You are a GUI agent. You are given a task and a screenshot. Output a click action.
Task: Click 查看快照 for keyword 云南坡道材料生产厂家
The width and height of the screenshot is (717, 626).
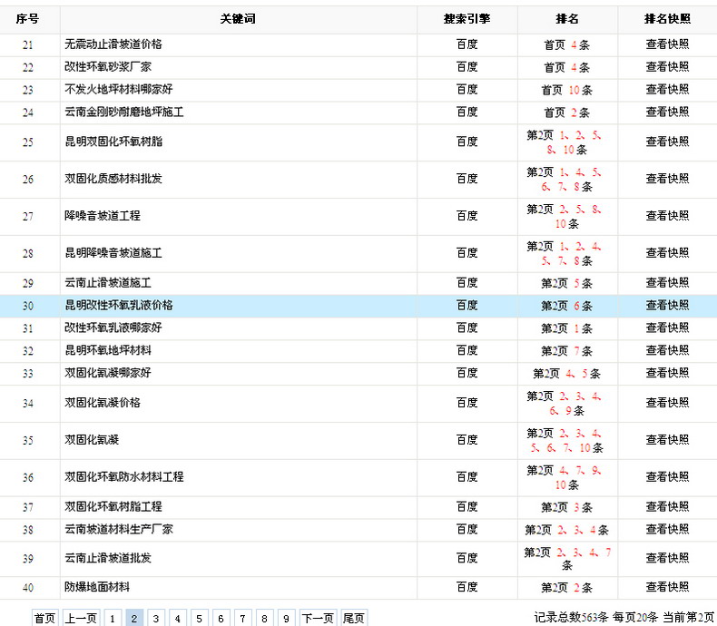tap(667, 529)
